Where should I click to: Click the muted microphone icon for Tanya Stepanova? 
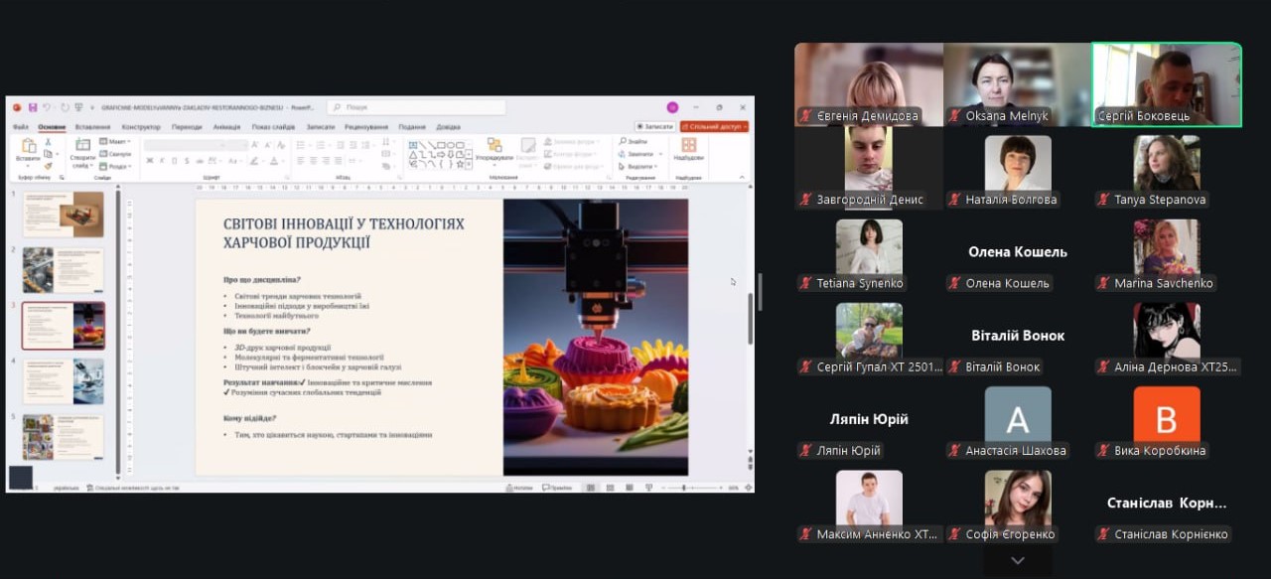click(x=1104, y=200)
